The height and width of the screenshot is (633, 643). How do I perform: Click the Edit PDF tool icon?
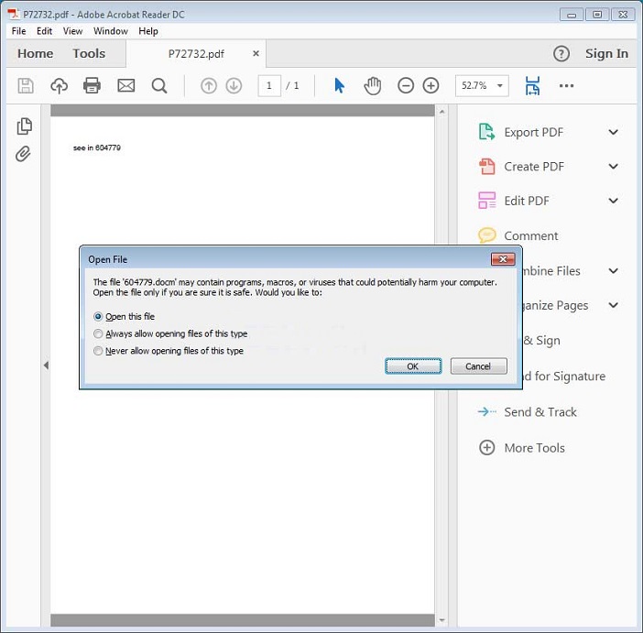point(486,201)
